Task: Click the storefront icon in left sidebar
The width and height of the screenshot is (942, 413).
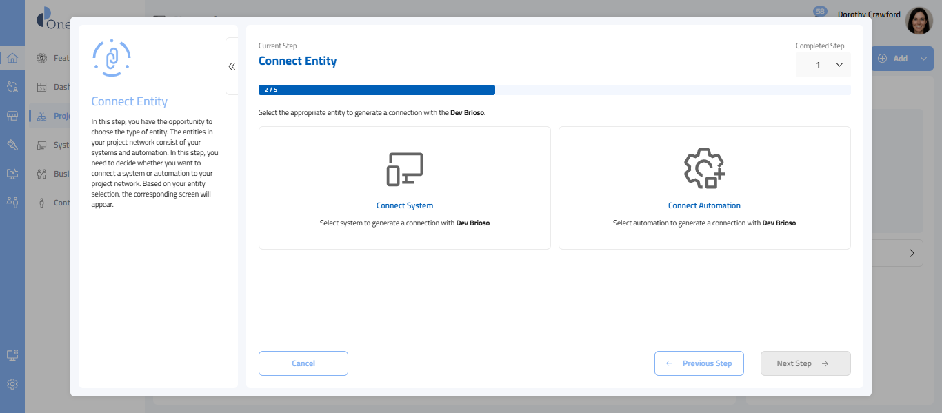Action: click(12, 116)
